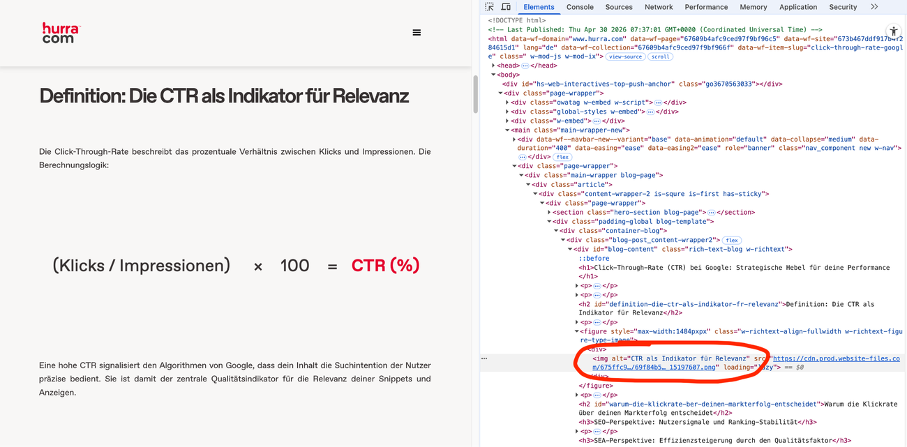Select the DOCTYPE html line
Image resolution: width=907 pixels, height=447 pixels.
(x=517, y=20)
